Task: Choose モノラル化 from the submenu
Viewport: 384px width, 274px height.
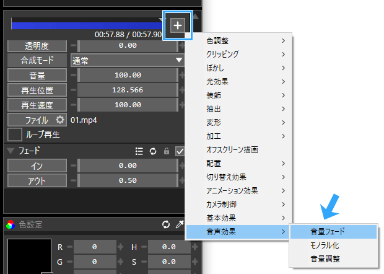Action: (x=334, y=245)
